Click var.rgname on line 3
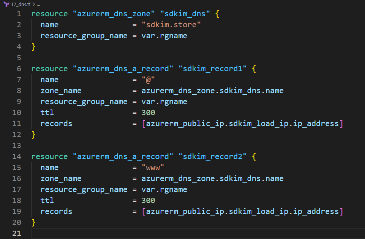This screenshot has width=365, height=239. (x=164, y=36)
